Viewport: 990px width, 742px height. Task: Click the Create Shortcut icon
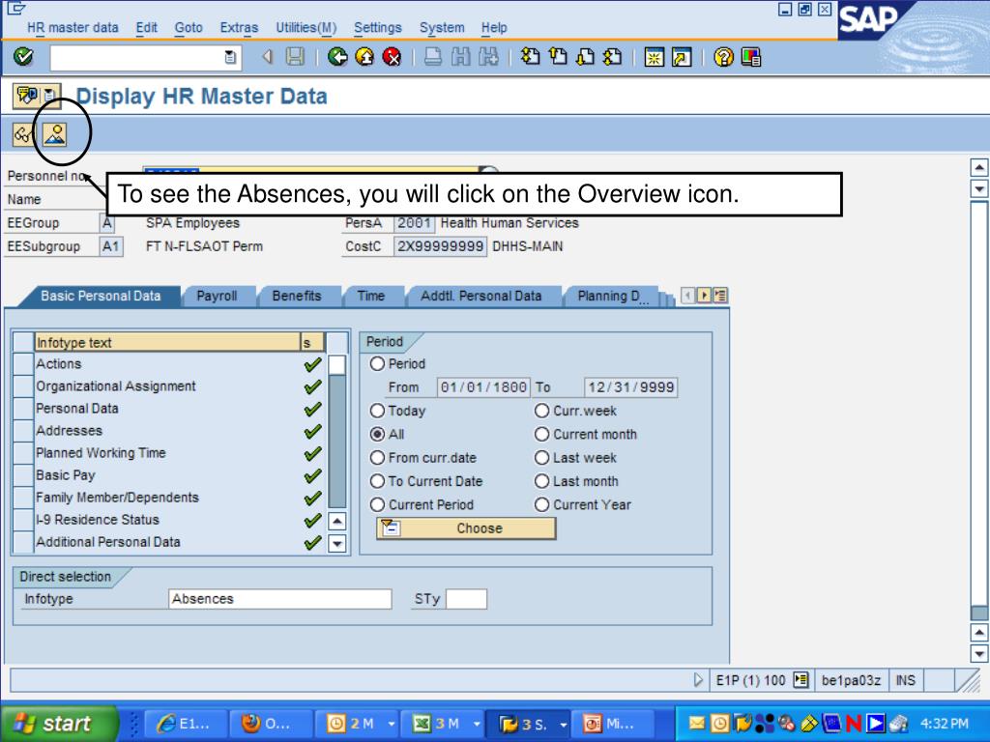[x=682, y=57]
